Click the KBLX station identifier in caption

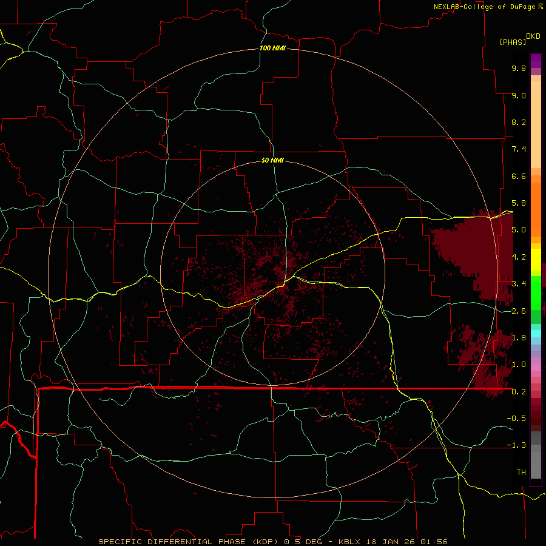(349, 542)
